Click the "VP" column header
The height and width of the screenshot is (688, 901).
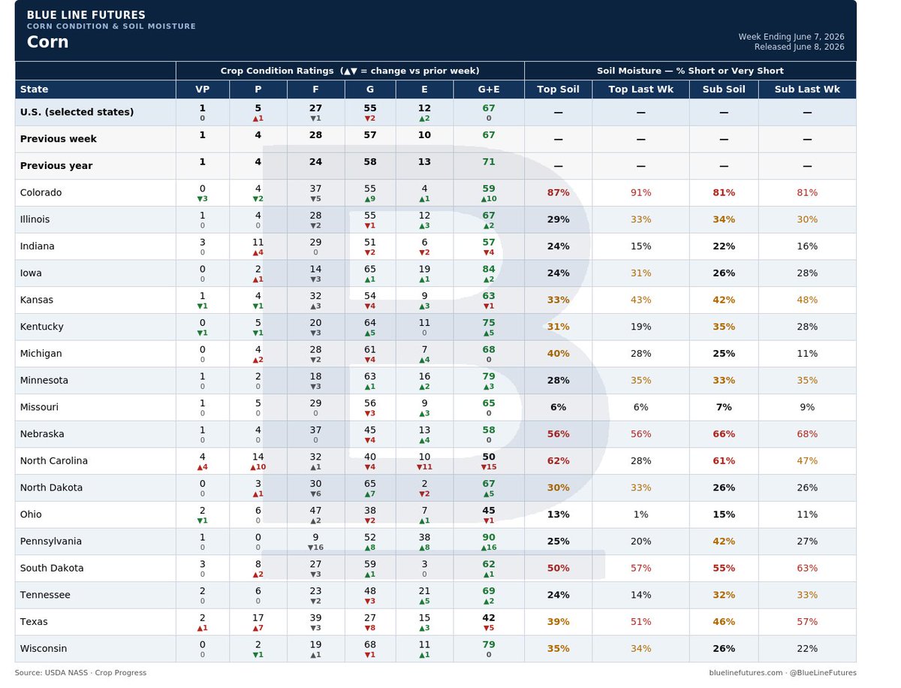click(x=203, y=89)
